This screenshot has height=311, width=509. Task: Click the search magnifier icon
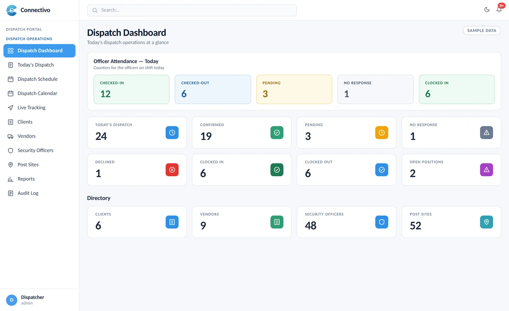pyautogui.click(x=95, y=10)
